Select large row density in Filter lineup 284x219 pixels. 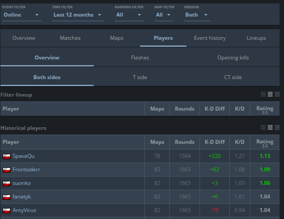(x=277, y=94)
